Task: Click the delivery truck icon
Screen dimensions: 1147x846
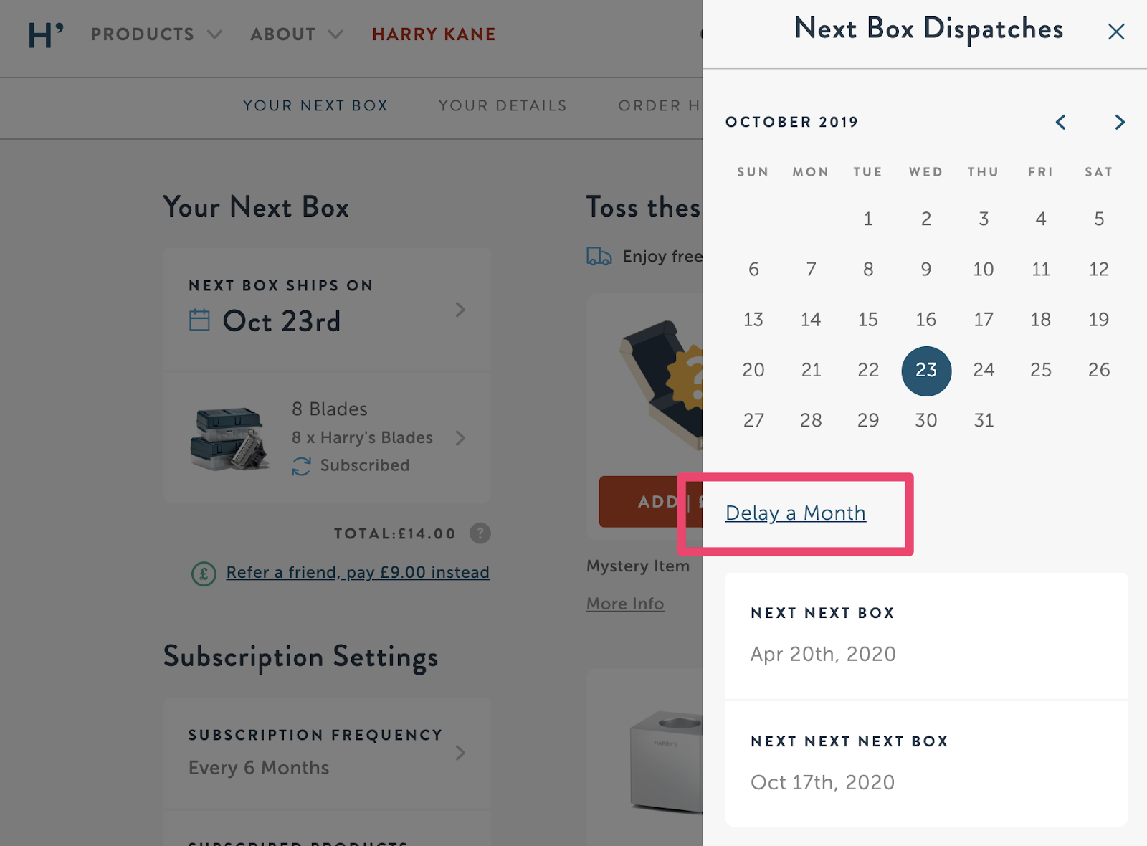Action: tap(599, 256)
